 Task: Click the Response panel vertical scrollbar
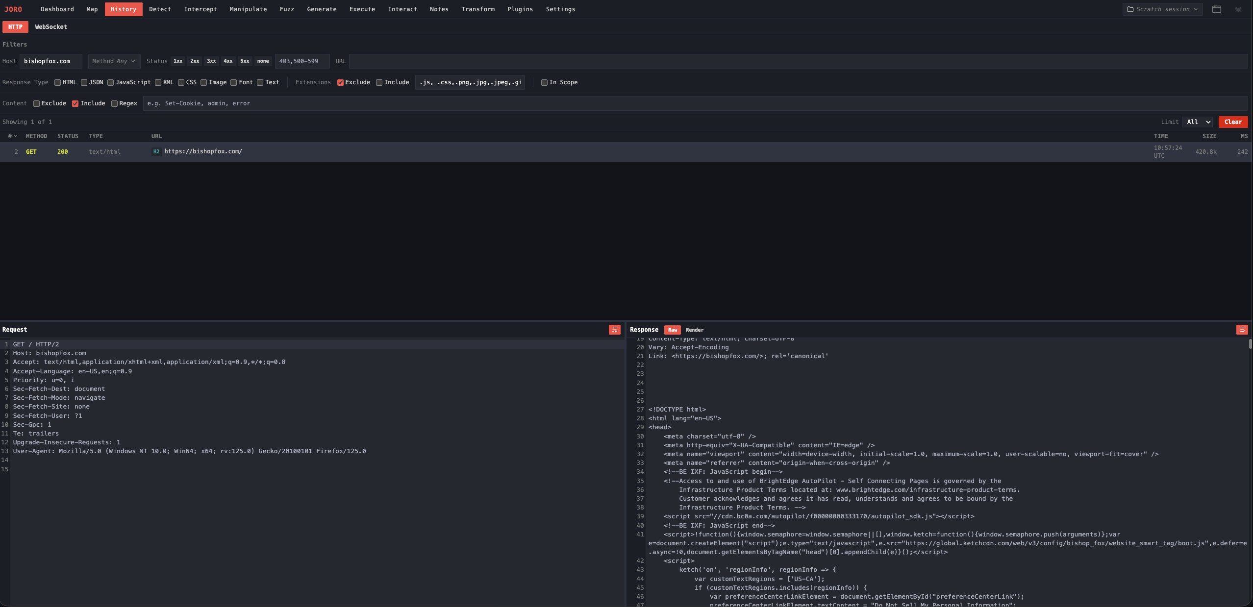[x=1250, y=343]
